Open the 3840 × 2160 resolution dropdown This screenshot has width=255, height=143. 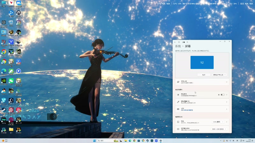[x=219, y=129]
